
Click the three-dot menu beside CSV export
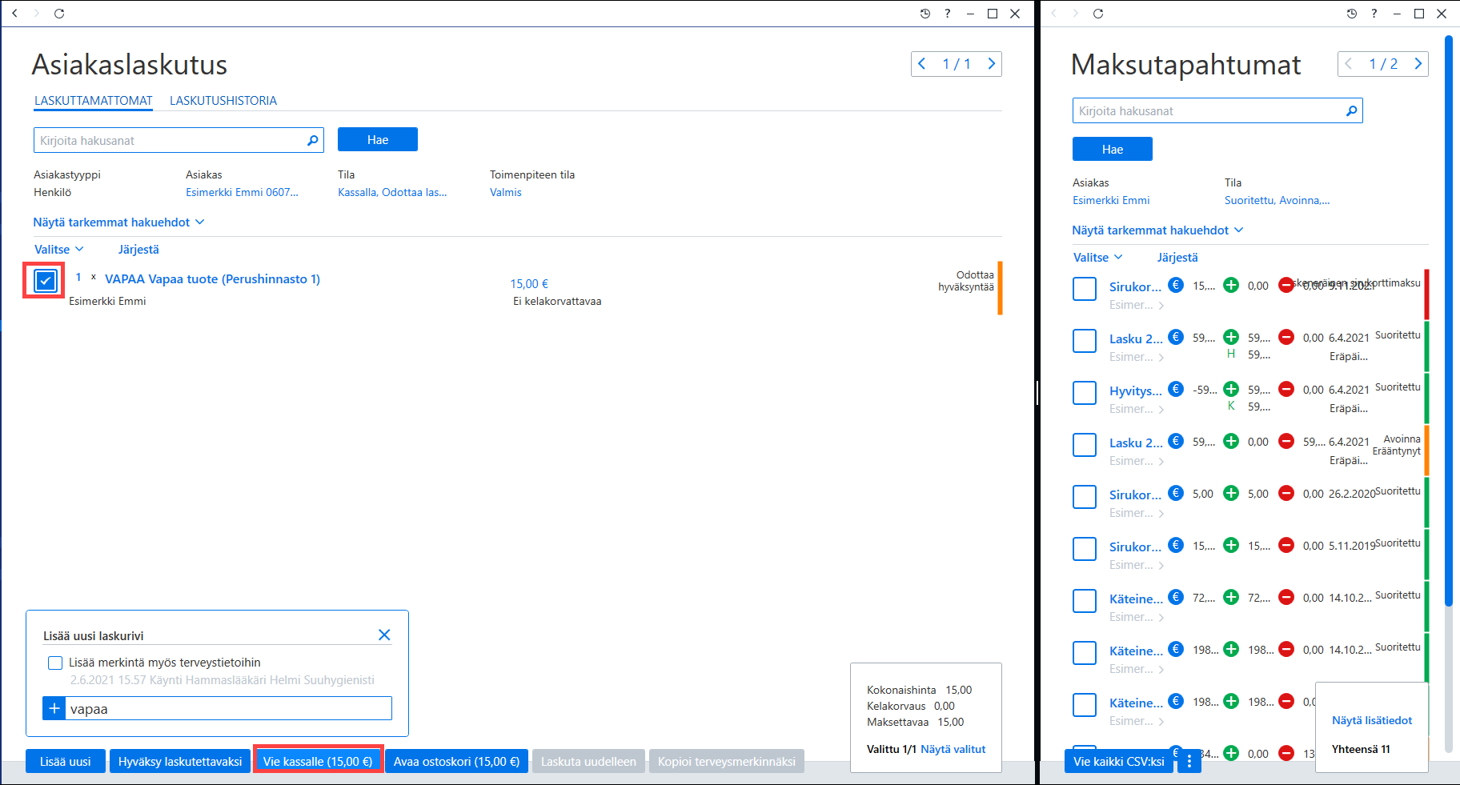pos(1189,761)
